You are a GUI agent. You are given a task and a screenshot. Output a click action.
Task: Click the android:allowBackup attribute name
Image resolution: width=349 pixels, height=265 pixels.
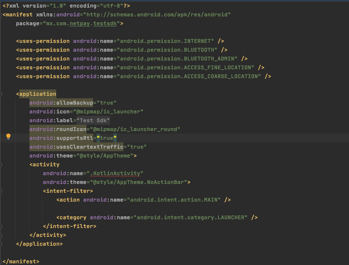coord(61,103)
